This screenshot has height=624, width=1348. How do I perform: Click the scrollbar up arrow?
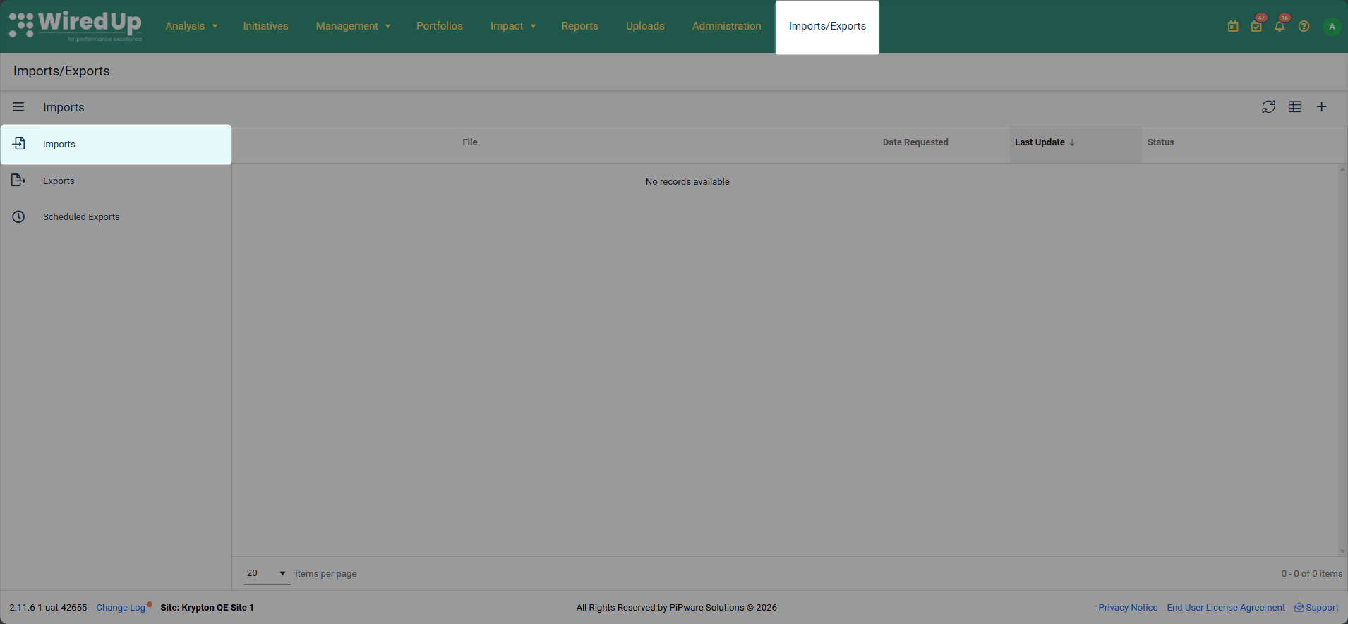pos(1342,169)
